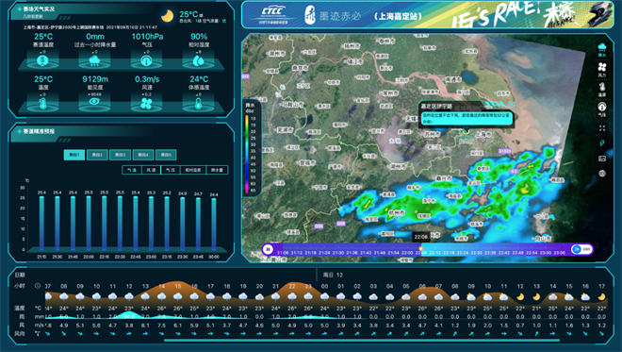Switch timeline range to 48h
The height and width of the screenshot is (352, 622).
point(586,249)
